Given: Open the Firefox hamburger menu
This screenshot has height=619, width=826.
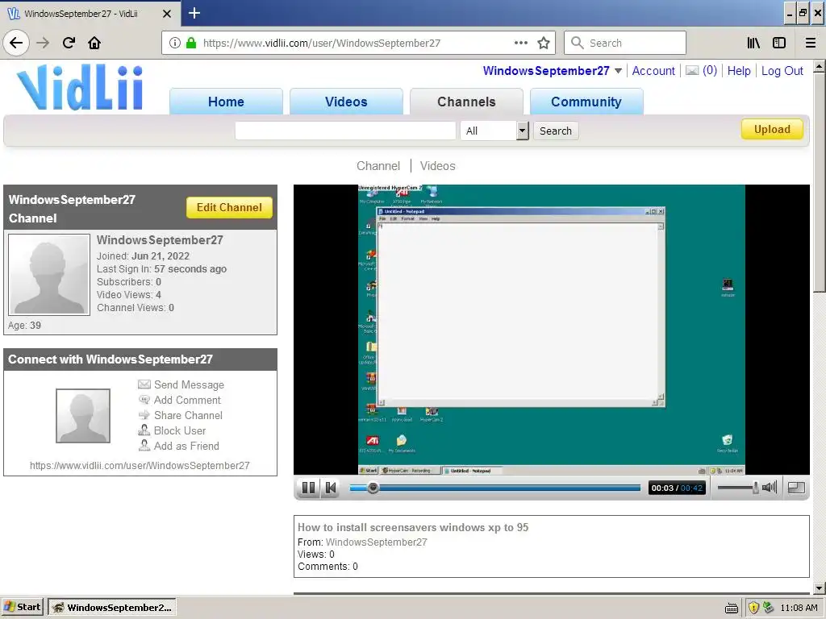Looking at the screenshot, I should pos(811,43).
